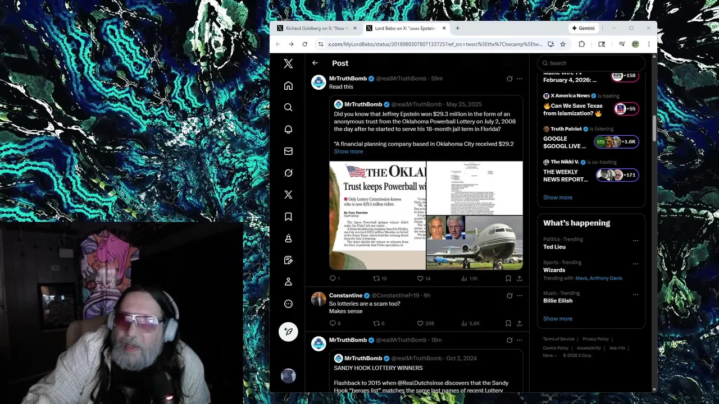Go to Home via house icon
Viewport: 719px width, 404px height.
point(288,86)
